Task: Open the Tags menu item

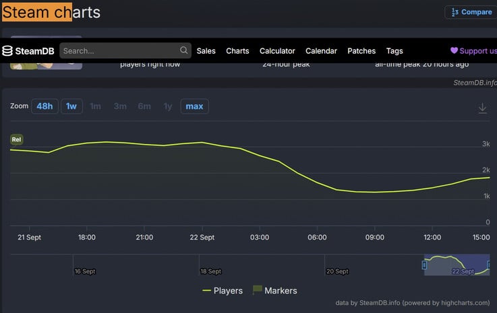Action: (x=394, y=50)
